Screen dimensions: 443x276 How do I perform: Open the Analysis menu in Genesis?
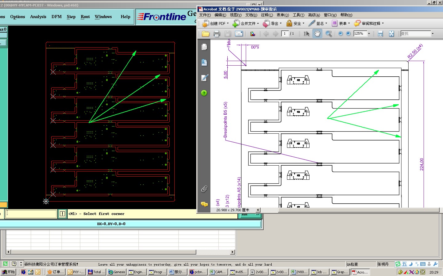coord(38,17)
